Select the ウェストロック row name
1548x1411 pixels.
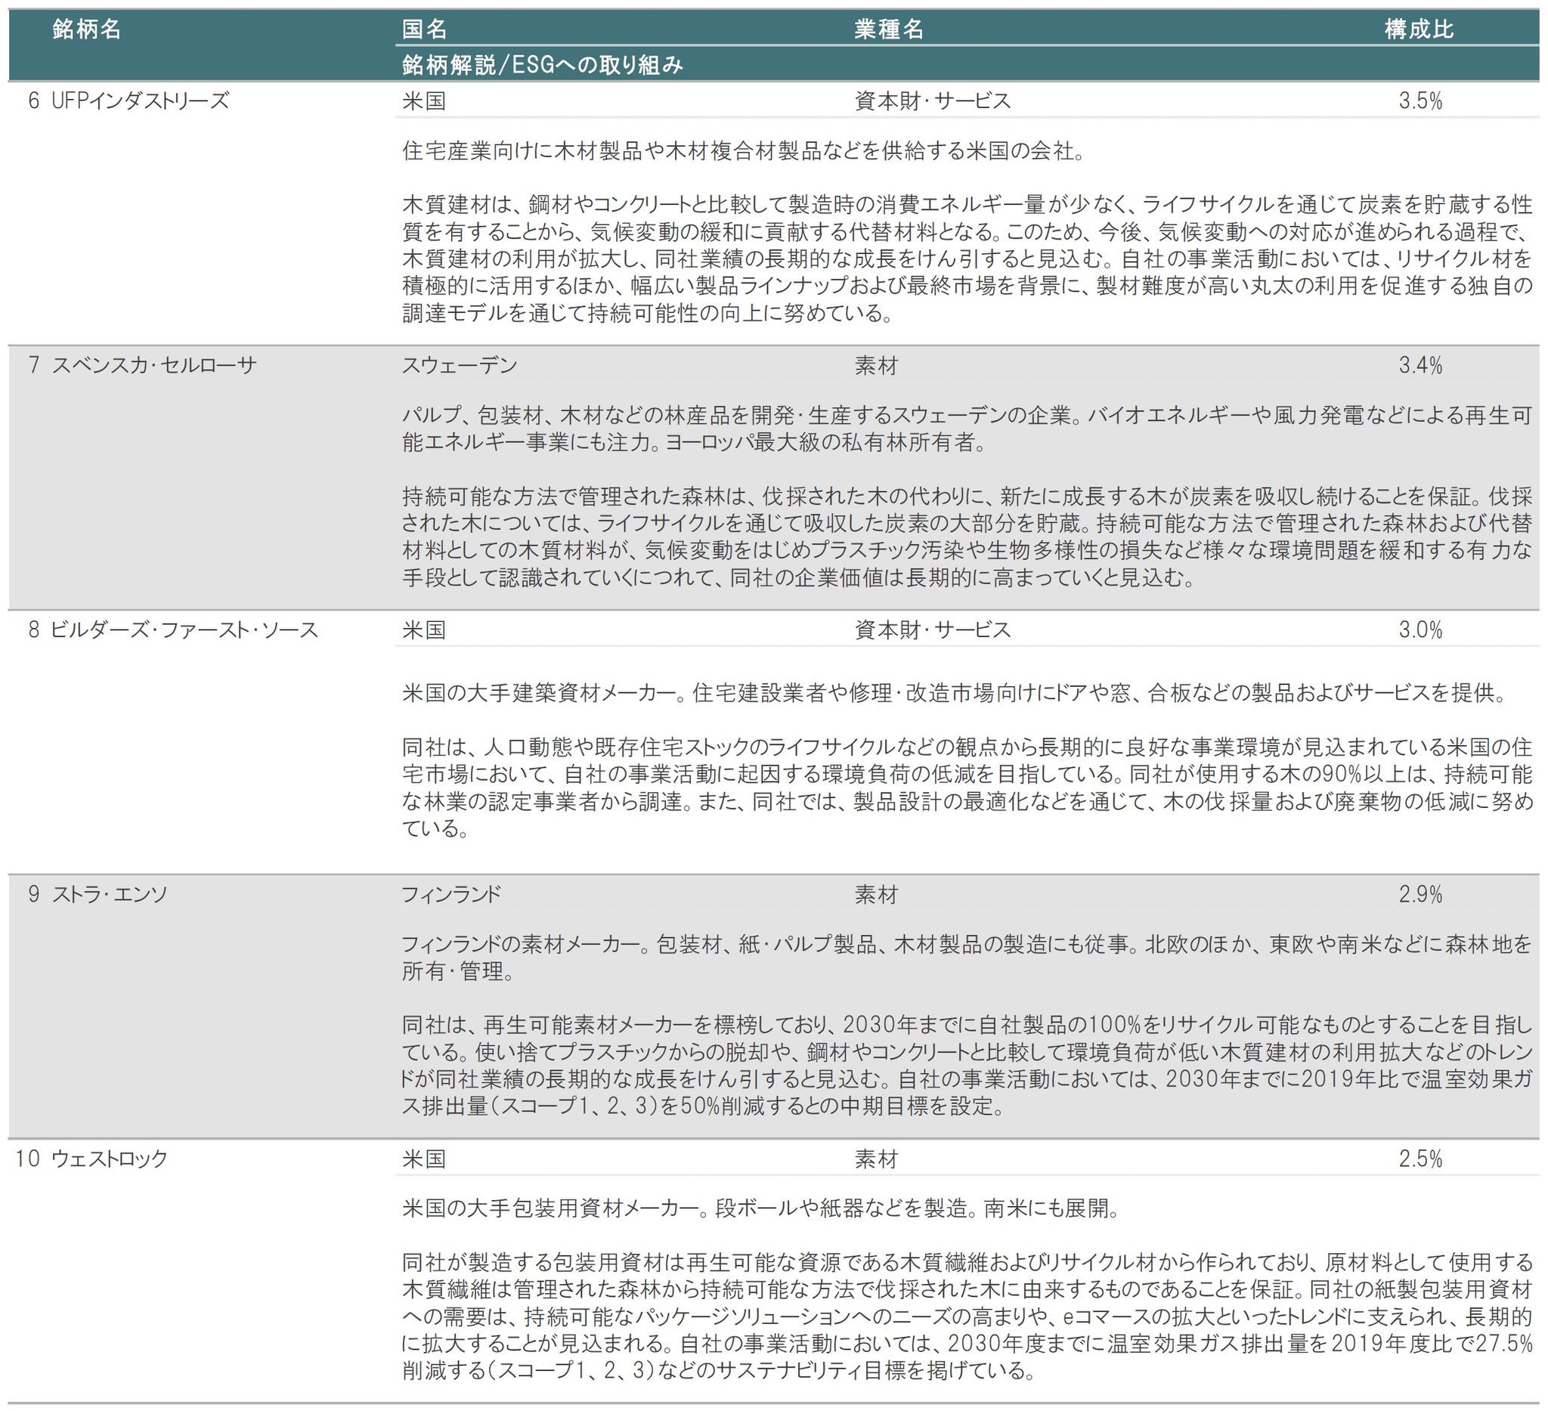coord(109,1159)
